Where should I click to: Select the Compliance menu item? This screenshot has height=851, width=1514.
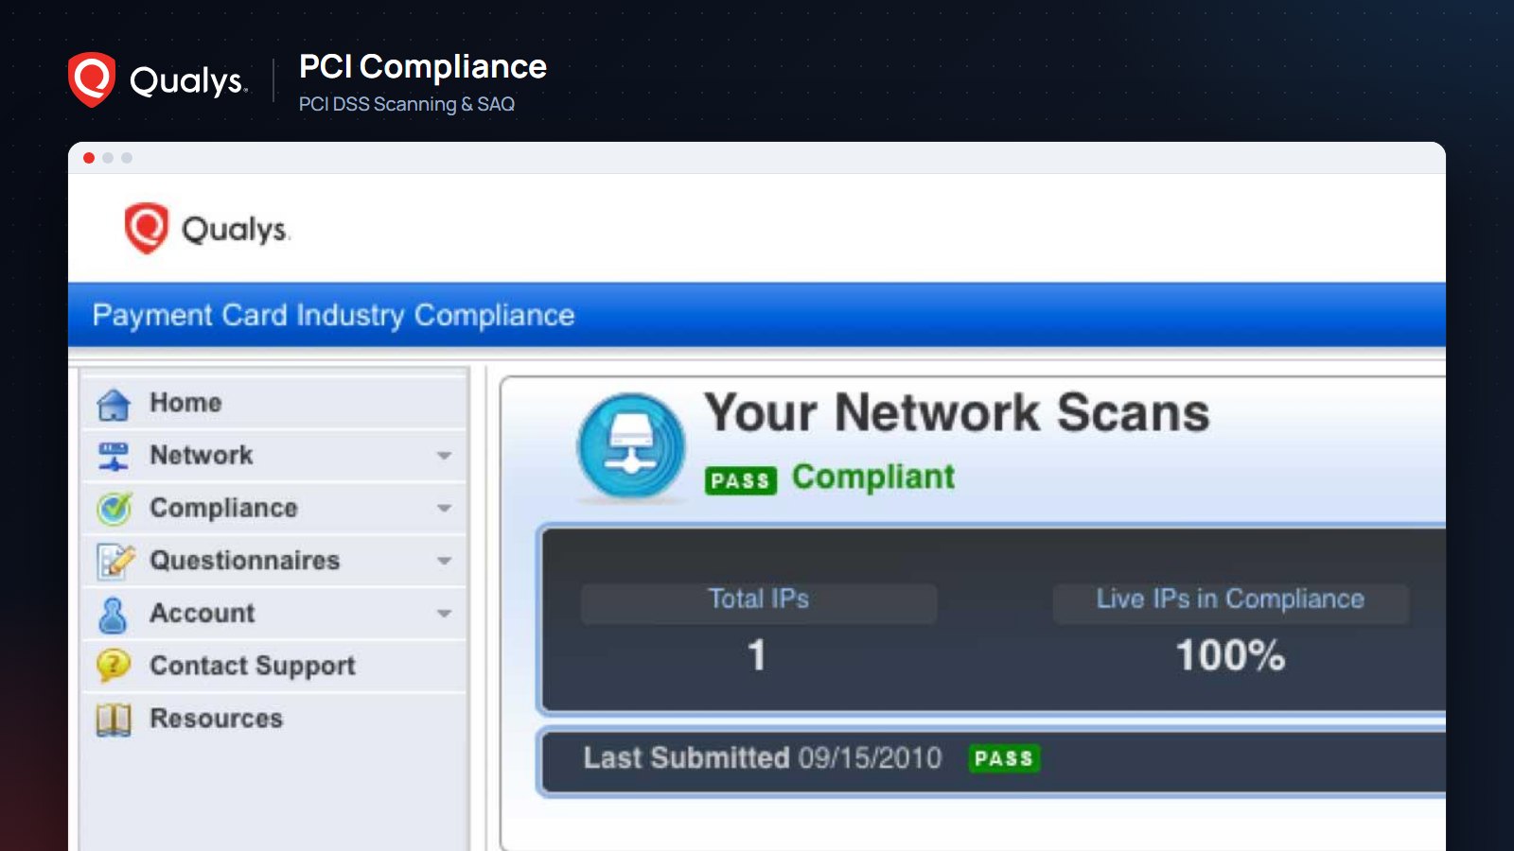[274, 509]
